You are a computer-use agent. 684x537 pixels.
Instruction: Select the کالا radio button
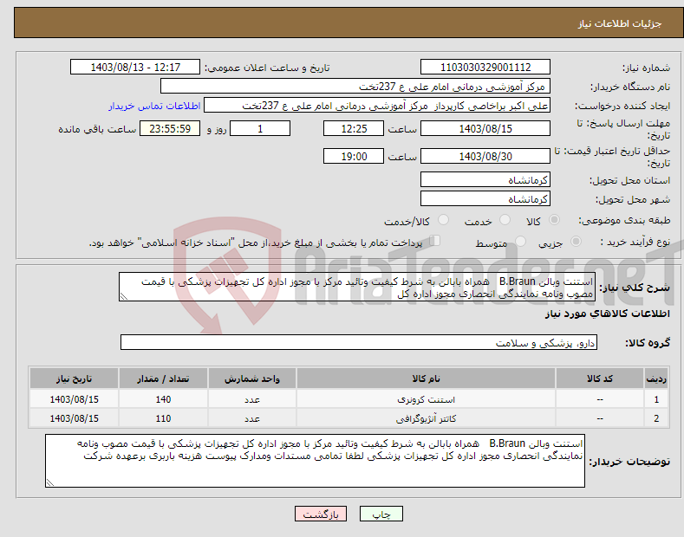(554, 220)
